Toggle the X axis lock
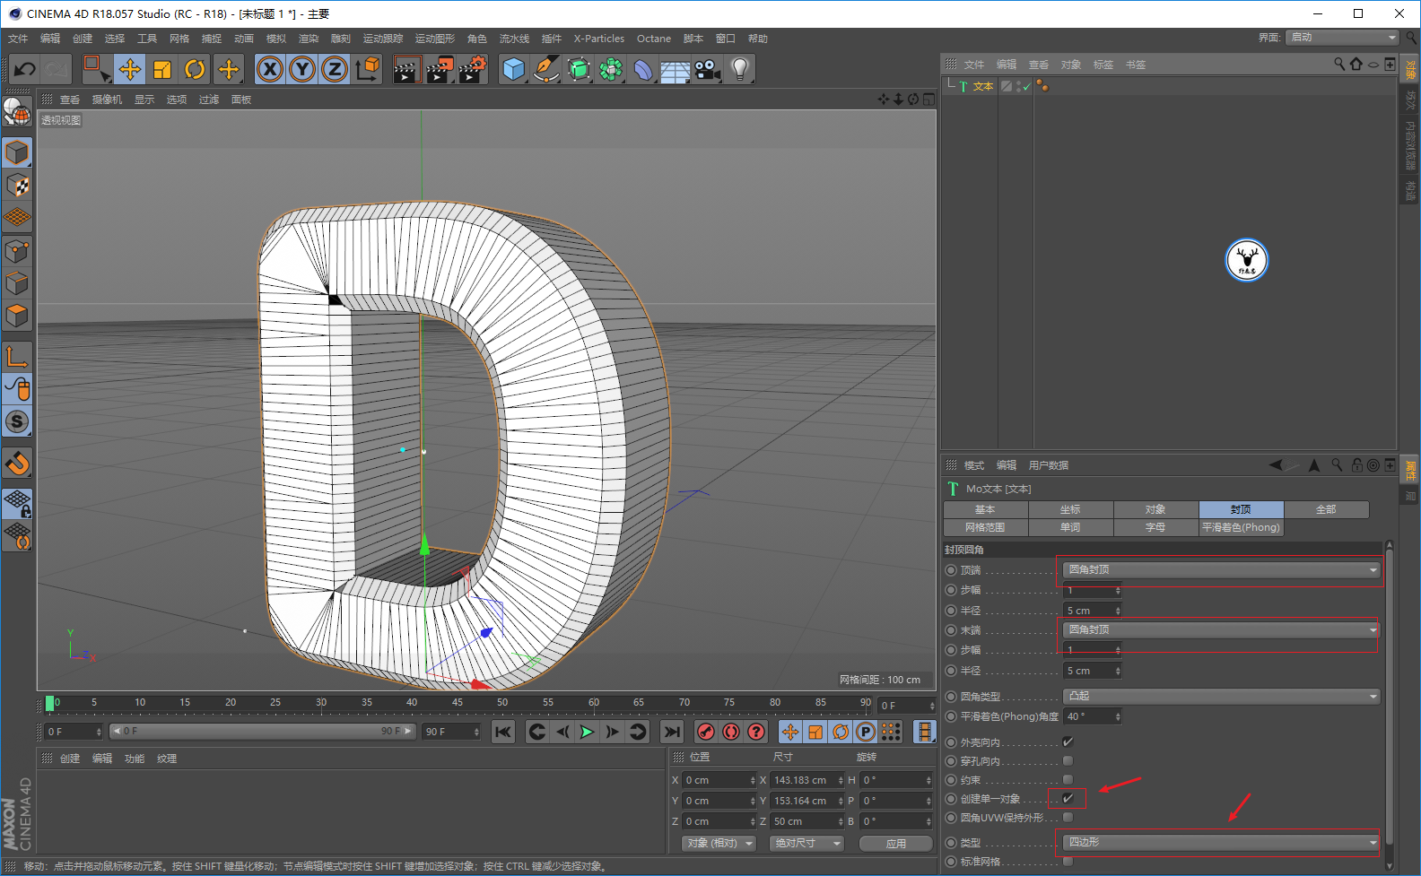The height and width of the screenshot is (876, 1421). 270,69
